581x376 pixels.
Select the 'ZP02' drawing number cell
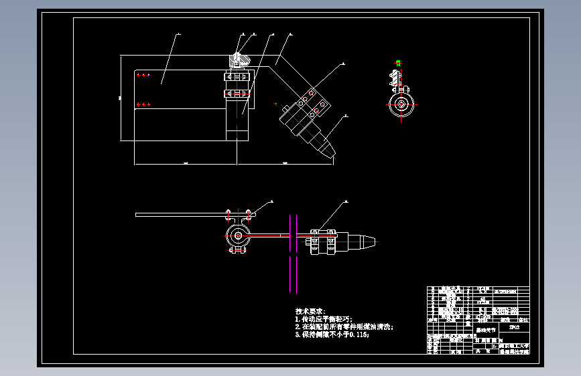point(514,328)
